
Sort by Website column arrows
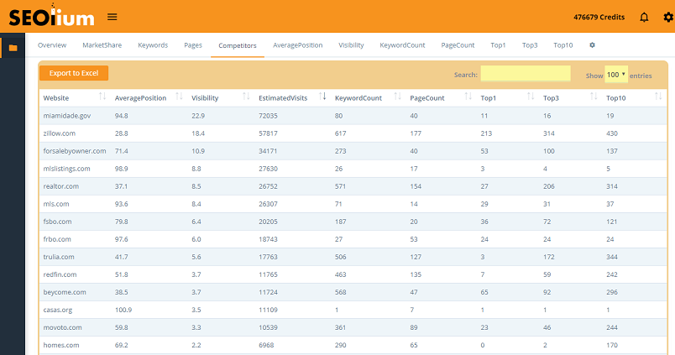click(102, 97)
